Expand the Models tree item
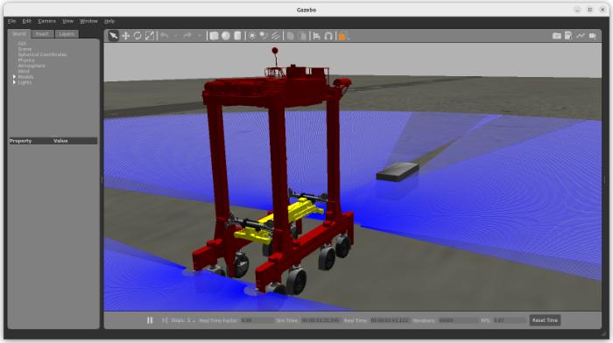Screen dimensions: 613x343 (x=15, y=77)
